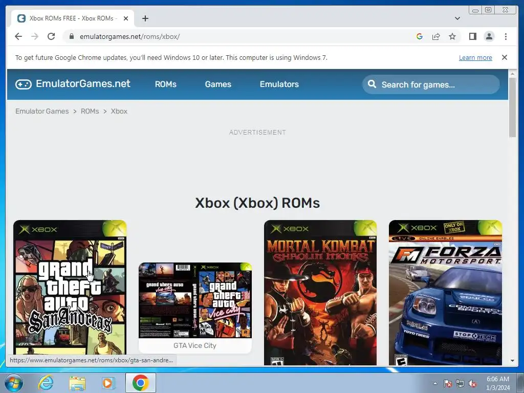
Task: Focus the Search for games field
Action: [x=431, y=84]
